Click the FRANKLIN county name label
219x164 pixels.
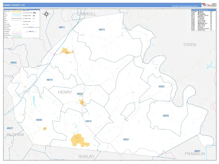(x=195, y=154)
